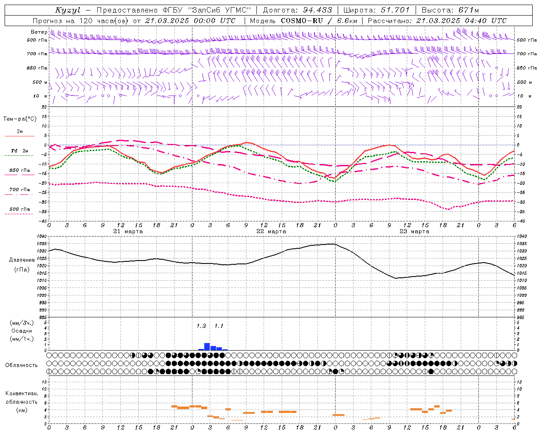The width and height of the screenshot is (539, 431).
Task: Click the 700 гПа entry in the temperature legend
Action: [x=20, y=189]
